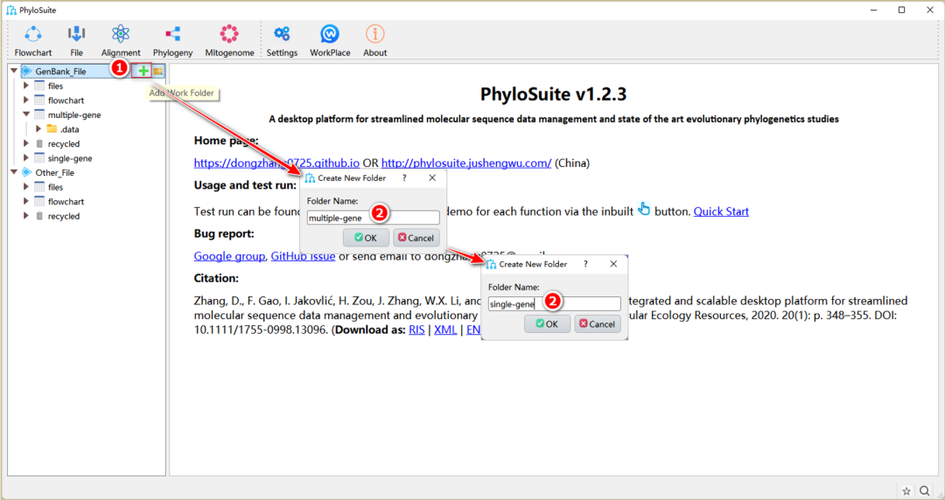Open the Phylogeny tools menu

coord(173,41)
